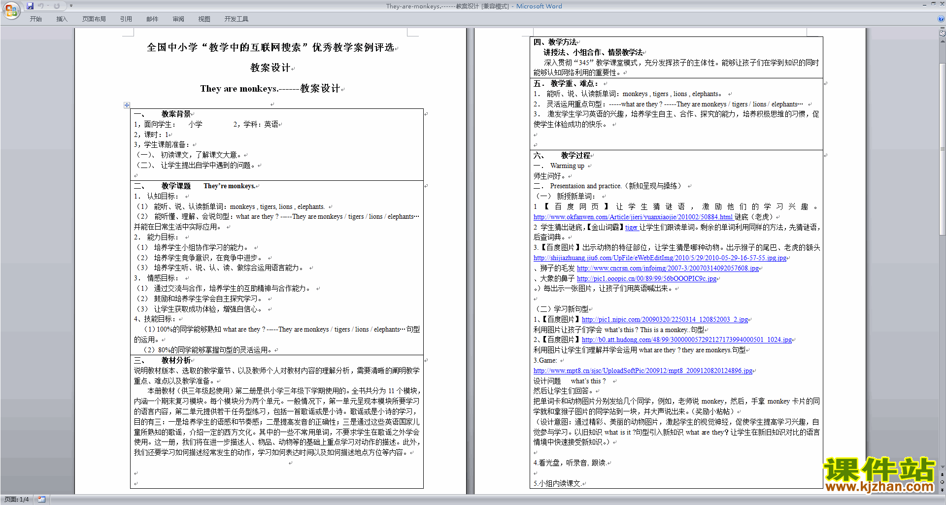Click the line 设计问题 what's this ?

click(570, 381)
